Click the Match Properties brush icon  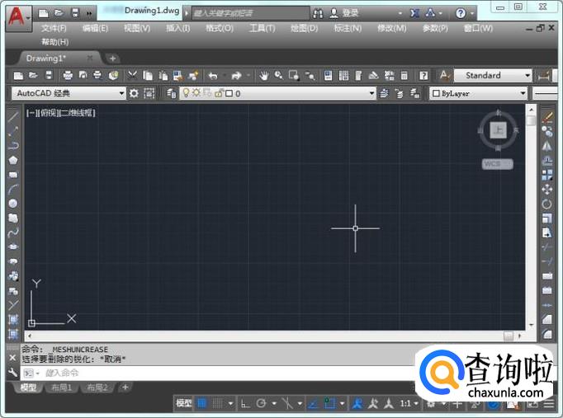193,75
